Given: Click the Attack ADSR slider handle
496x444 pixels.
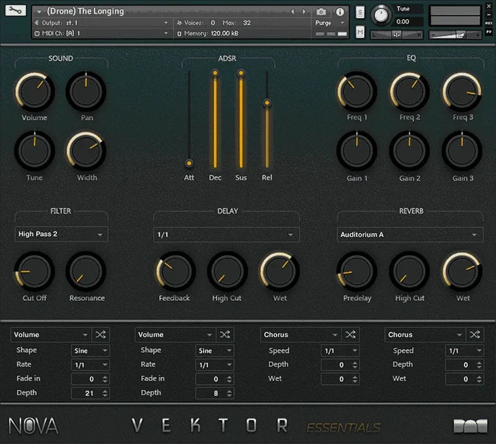Looking at the screenshot, I should [x=189, y=163].
